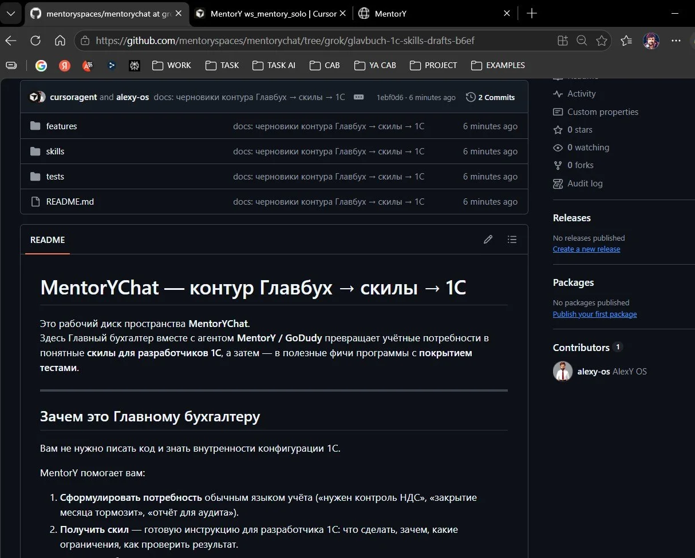Open the browser home page icon

point(60,41)
